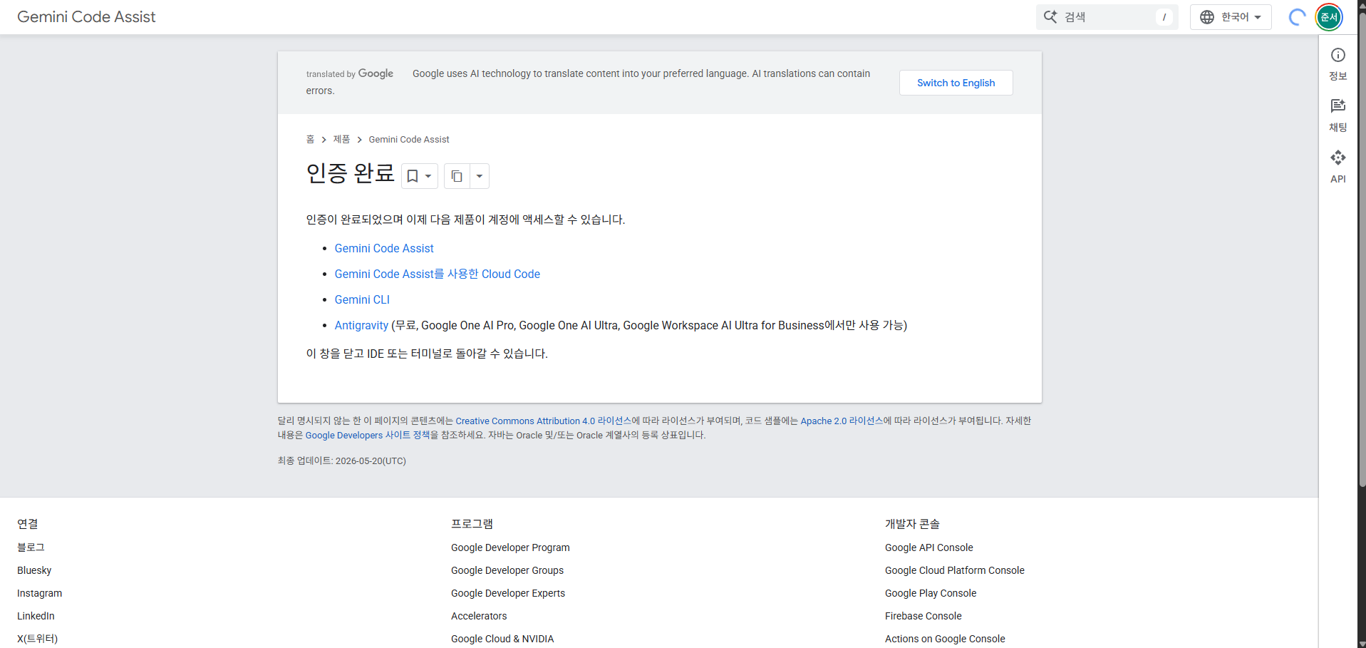The width and height of the screenshot is (1366, 648).
Task: Open the Firebase Console footer link
Action: coord(923,616)
